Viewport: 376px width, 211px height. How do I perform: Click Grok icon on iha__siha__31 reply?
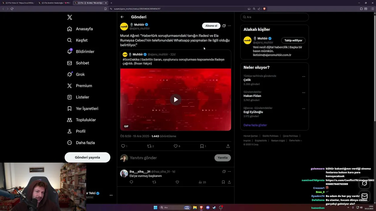[224, 171]
